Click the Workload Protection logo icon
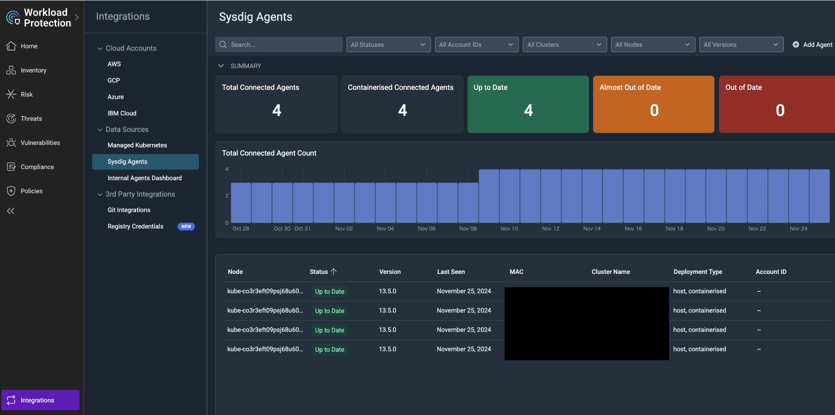 click(13, 18)
